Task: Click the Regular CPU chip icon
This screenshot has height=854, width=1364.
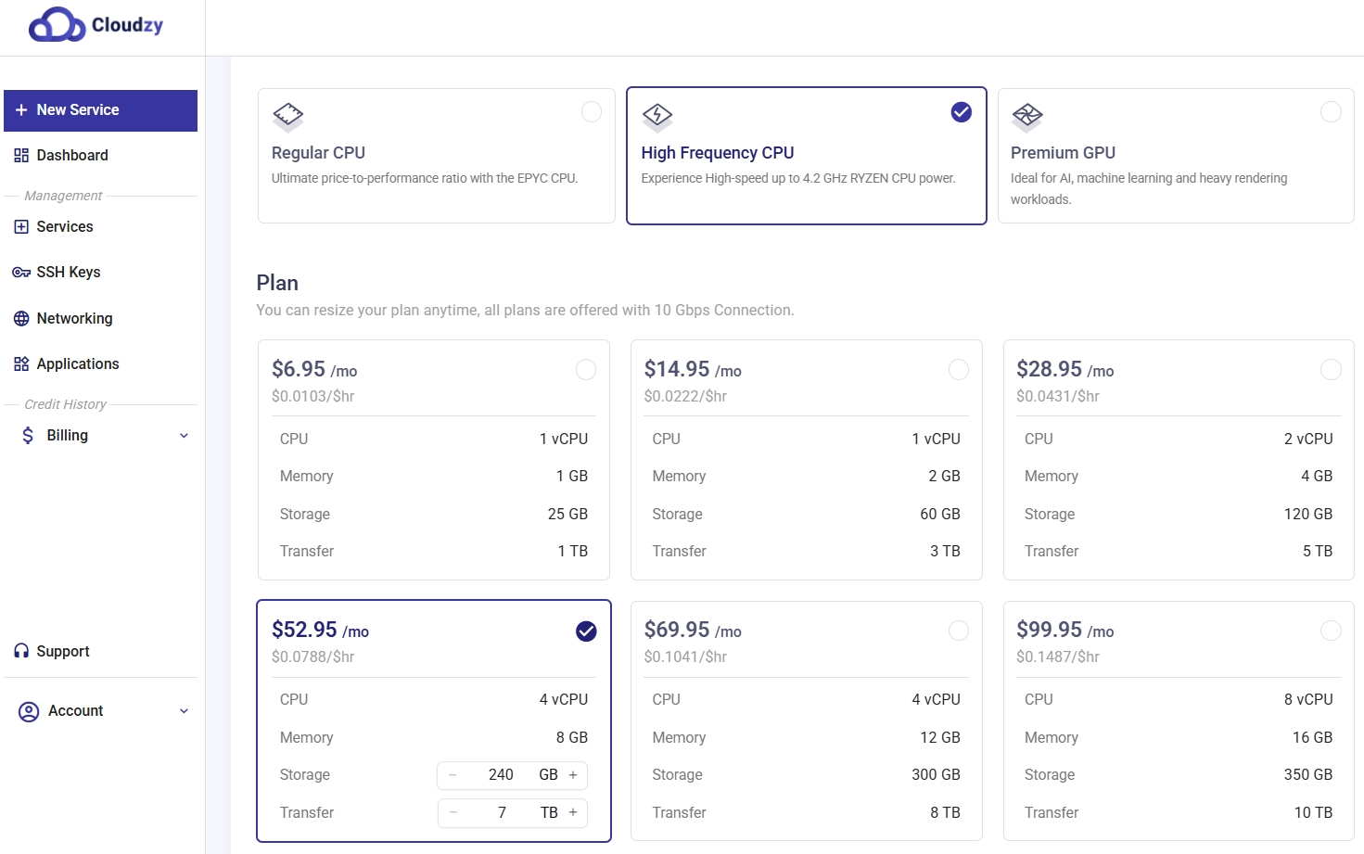Action: 287,116
